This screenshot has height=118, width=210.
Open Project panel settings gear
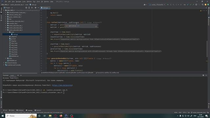tap(35, 8)
